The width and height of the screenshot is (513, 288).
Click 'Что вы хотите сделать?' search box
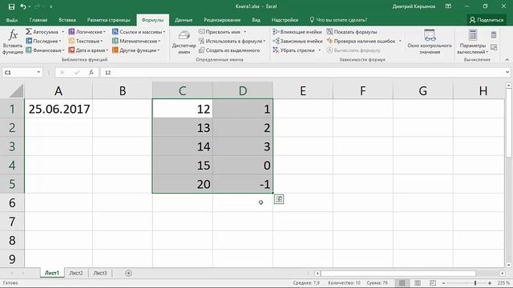coord(338,20)
